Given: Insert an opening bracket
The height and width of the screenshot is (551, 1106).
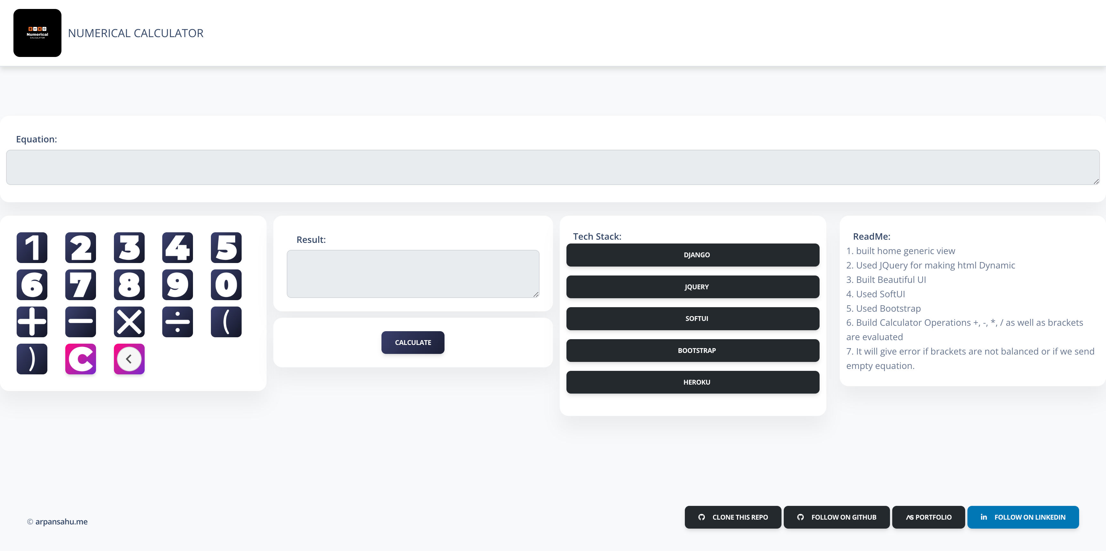Looking at the screenshot, I should [x=226, y=321].
